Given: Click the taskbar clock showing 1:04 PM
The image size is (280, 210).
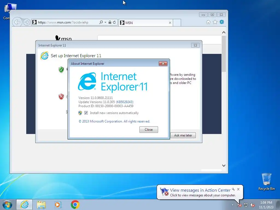Looking at the screenshot, I should click(266, 205).
